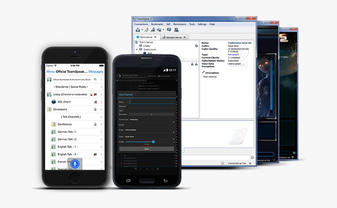Screen dimensions: 337x208
Task: Click the emoticon smiley icon by chat input
Action: 252,157
